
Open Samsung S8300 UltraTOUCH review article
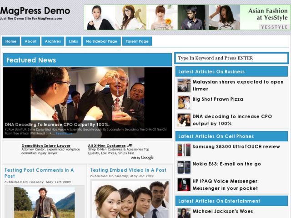pos(236,146)
